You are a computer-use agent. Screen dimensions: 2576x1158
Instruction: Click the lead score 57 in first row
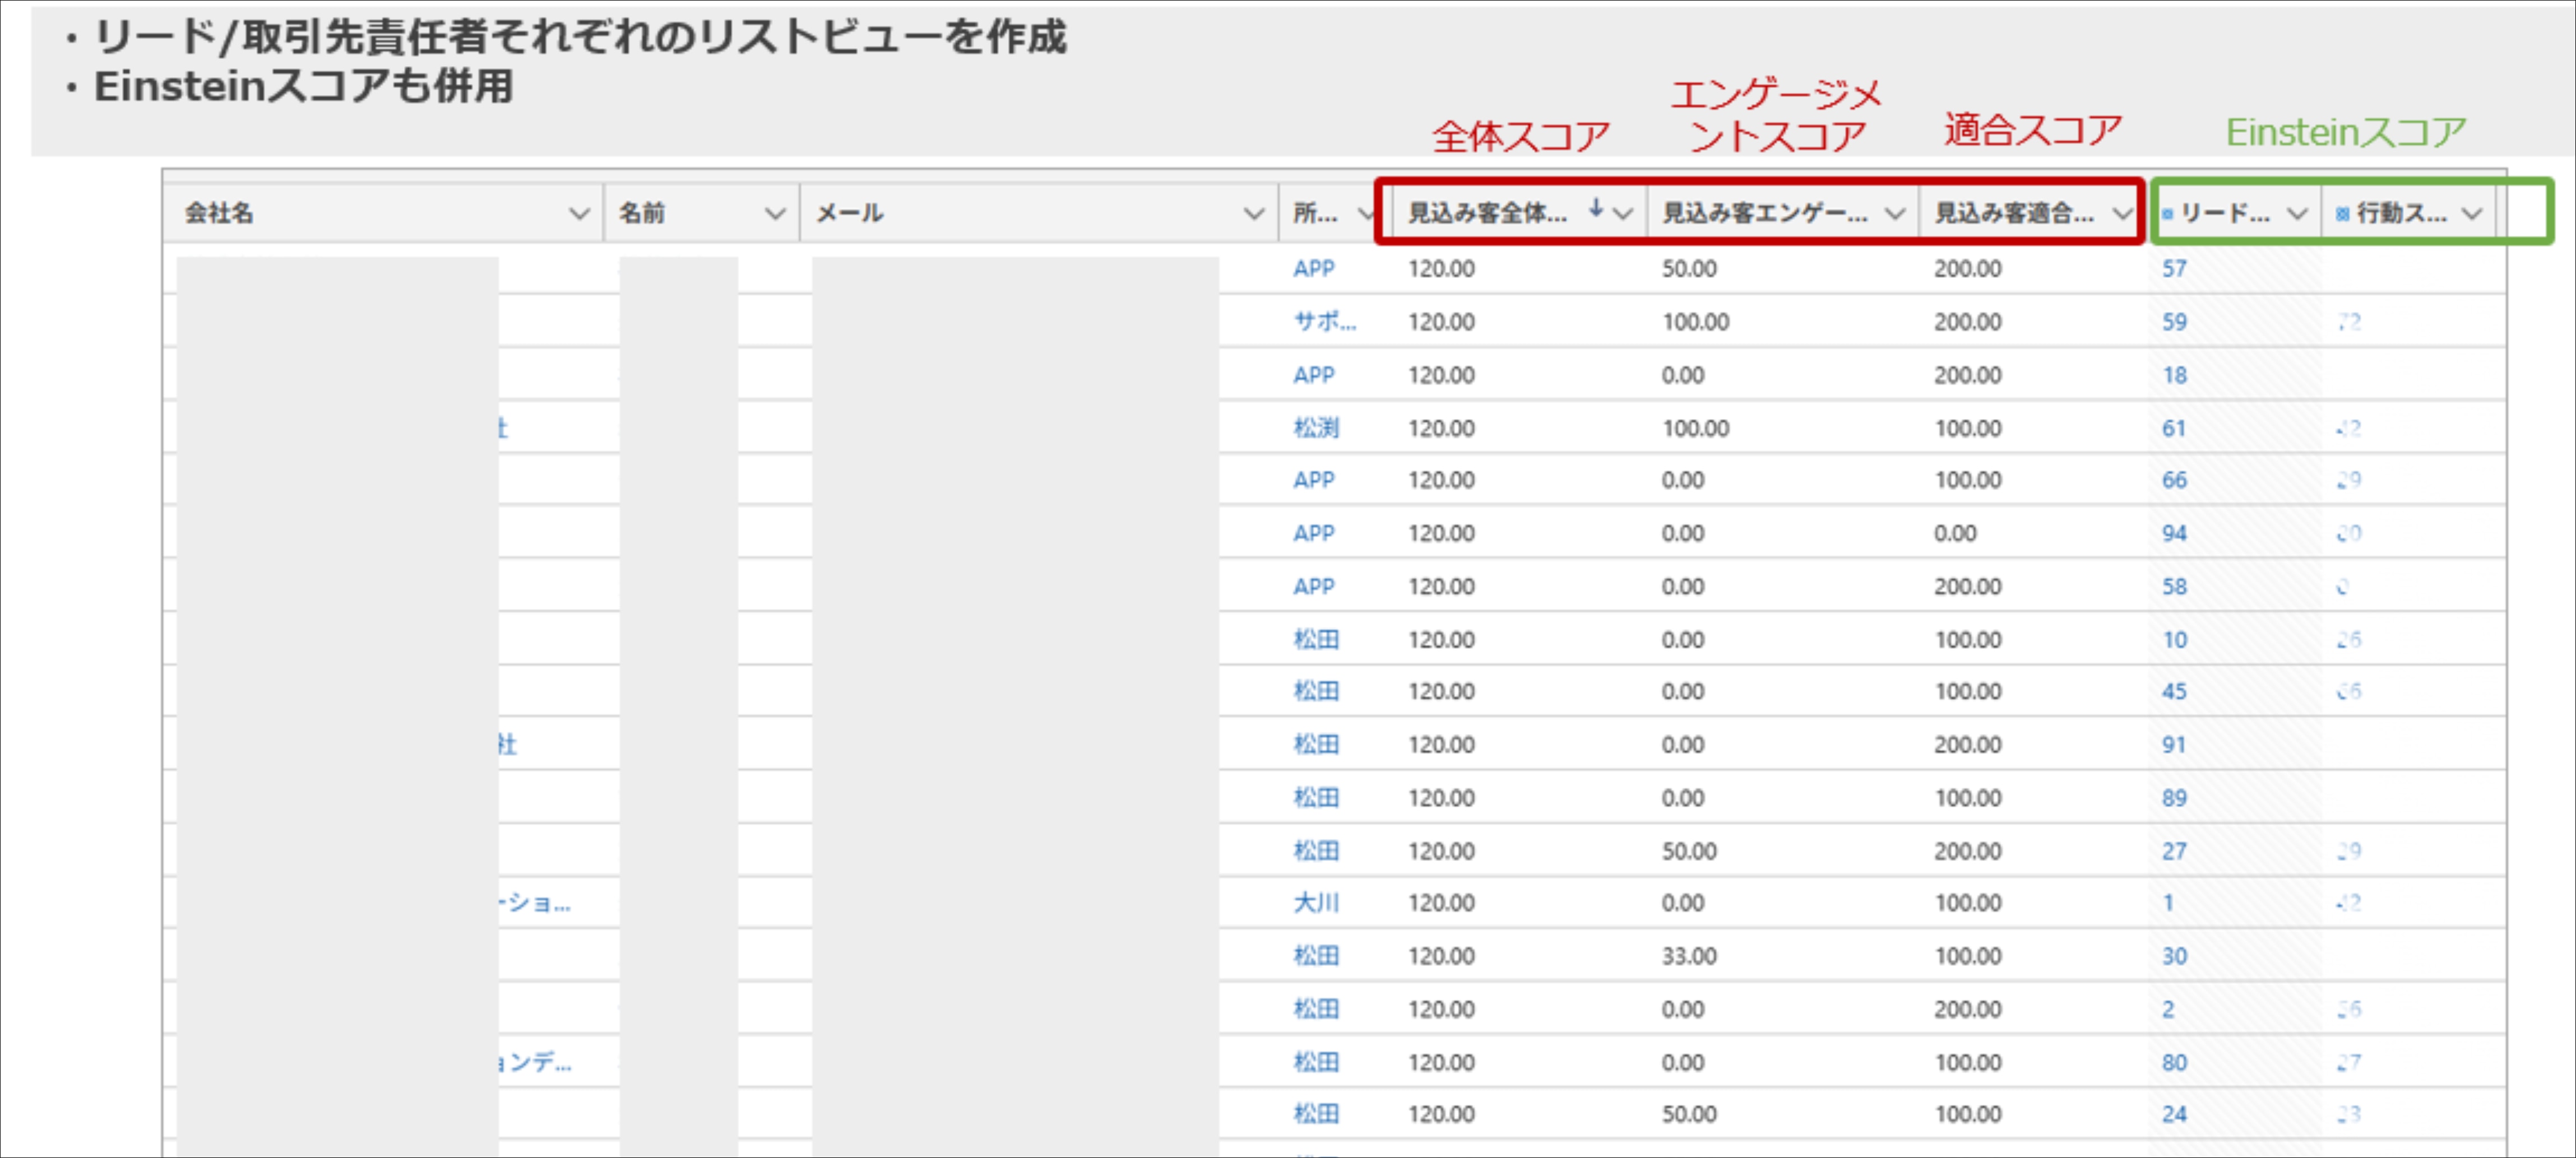point(2174,269)
